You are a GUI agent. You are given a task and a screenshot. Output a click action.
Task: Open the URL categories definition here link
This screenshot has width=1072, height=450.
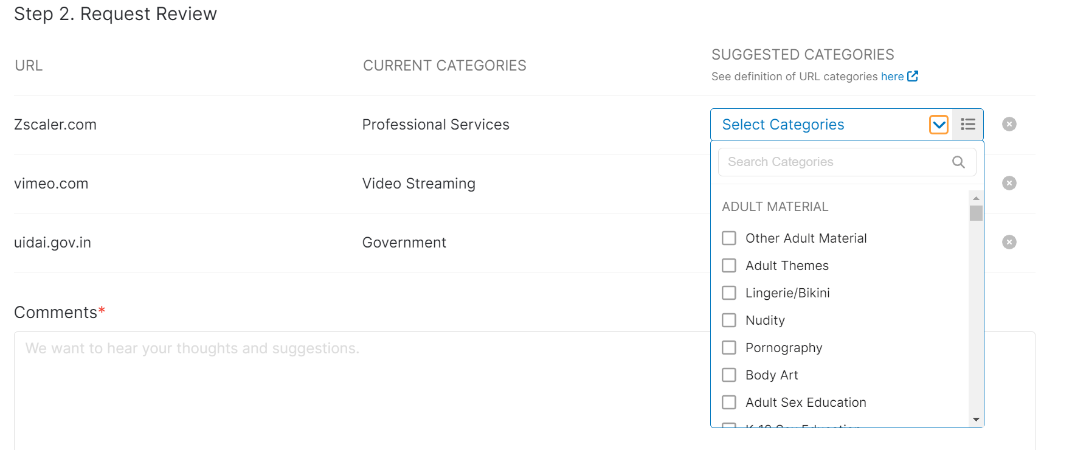click(892, 77)
